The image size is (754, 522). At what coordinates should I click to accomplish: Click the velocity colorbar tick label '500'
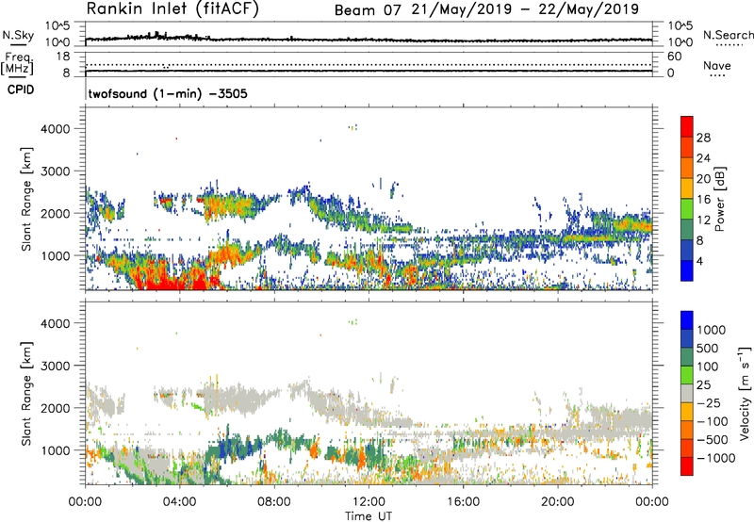(708, 349)
